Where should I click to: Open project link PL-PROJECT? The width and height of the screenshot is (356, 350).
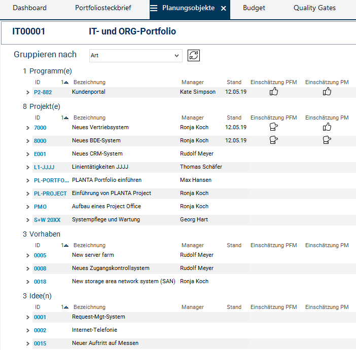(50, 193)
